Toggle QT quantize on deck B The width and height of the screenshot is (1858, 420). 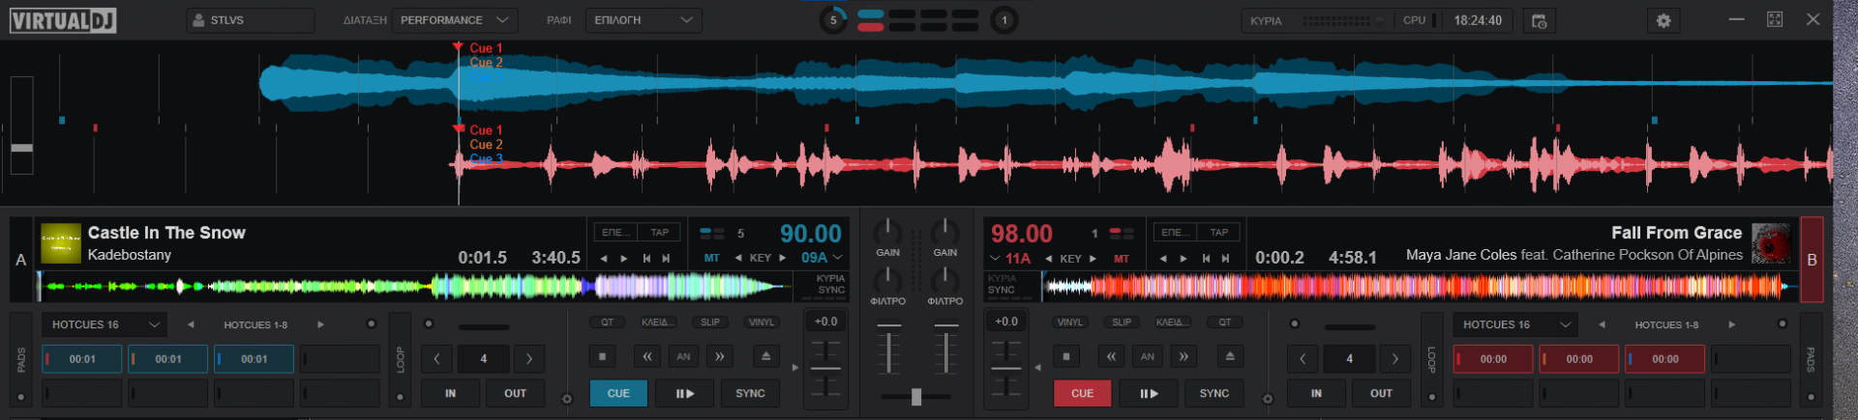point(1225,322)
